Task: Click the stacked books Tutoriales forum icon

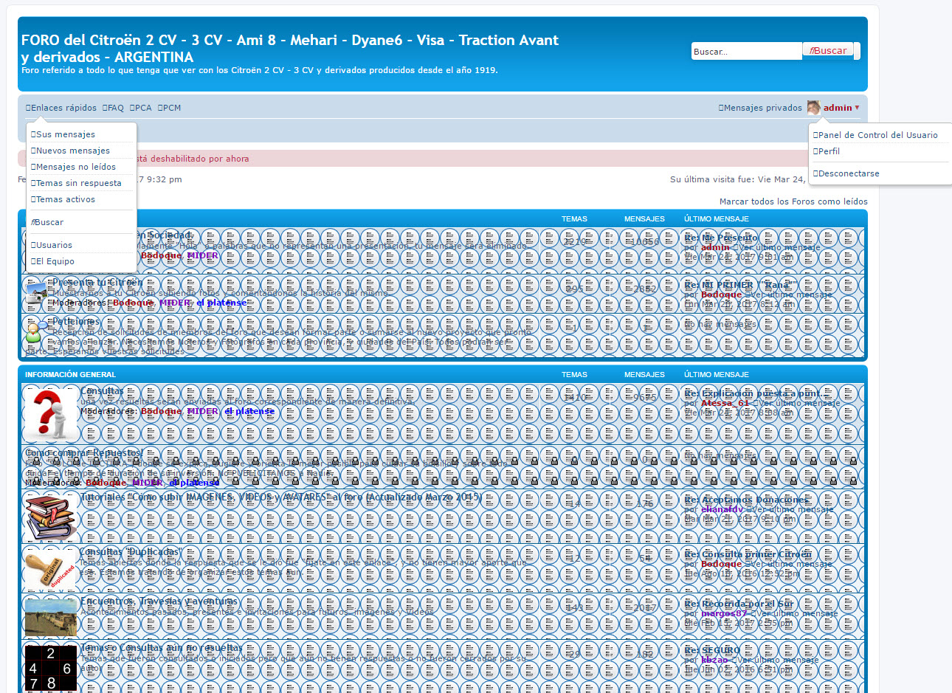Action: coord(50,517)
